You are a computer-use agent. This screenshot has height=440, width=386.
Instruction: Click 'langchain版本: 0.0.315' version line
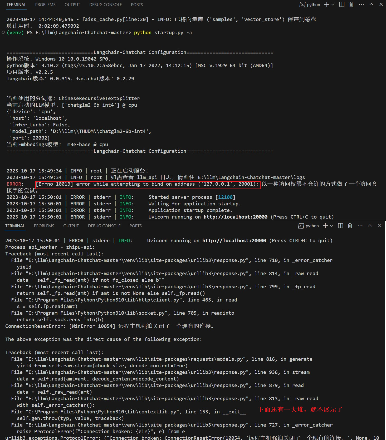[x=40, y=79]
